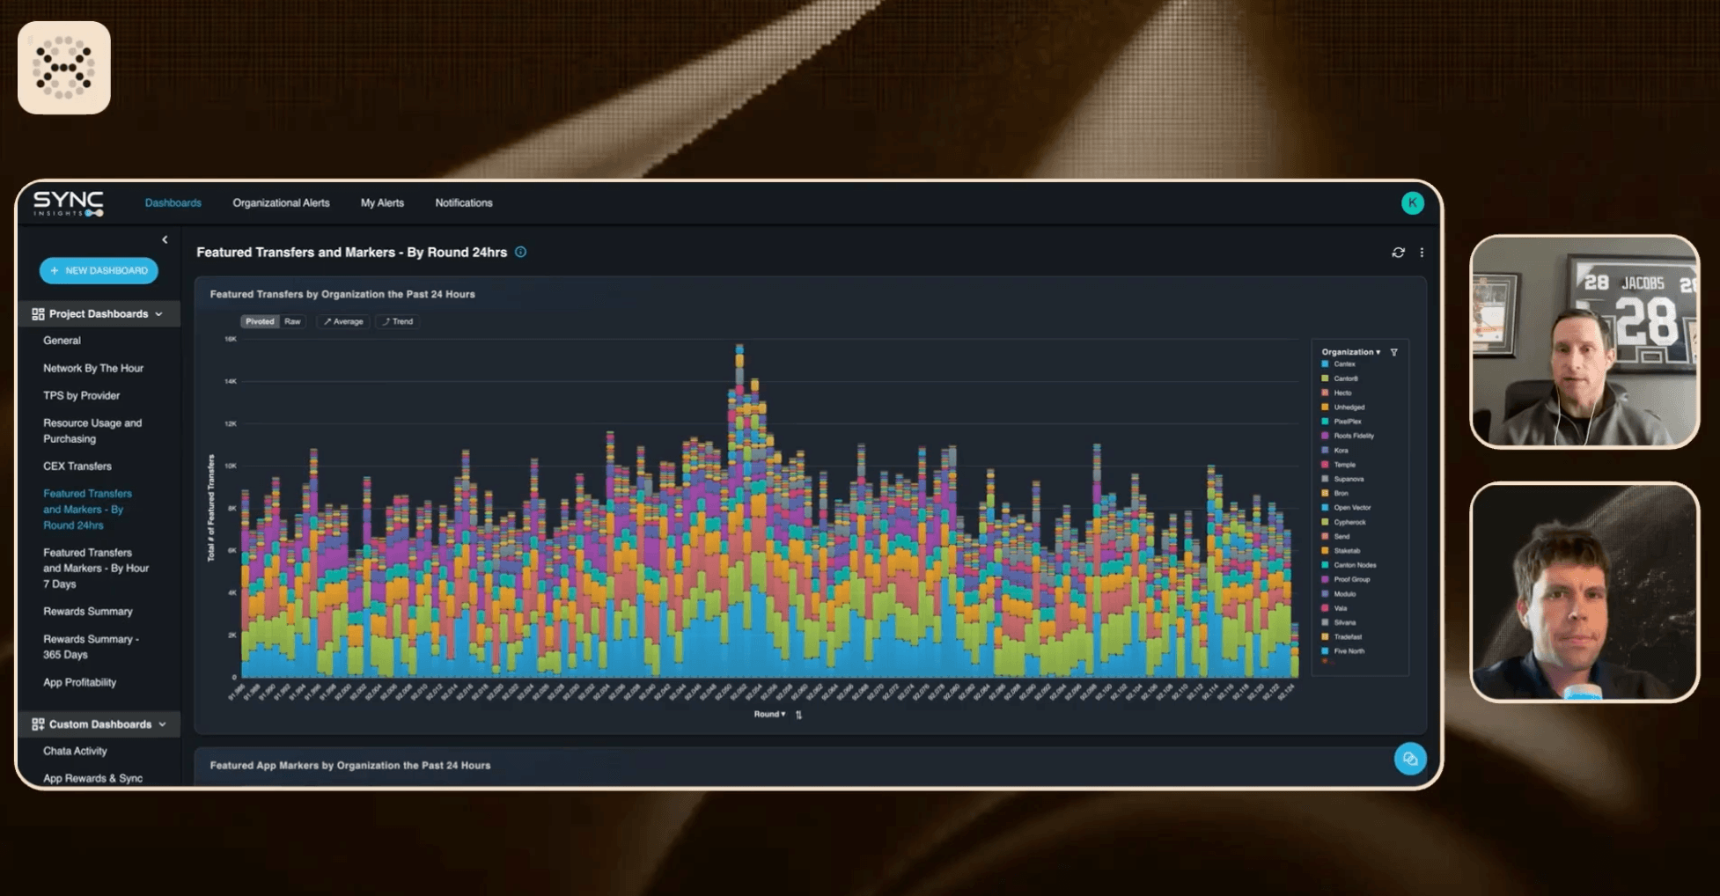Open CEX Transfers dashboard
The image size is (1720, 896).
tap(77, 466)
